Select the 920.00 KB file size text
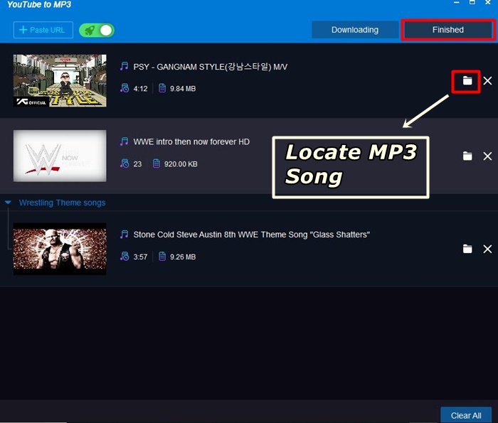This screenshot has height=423, width=498. 181,164
